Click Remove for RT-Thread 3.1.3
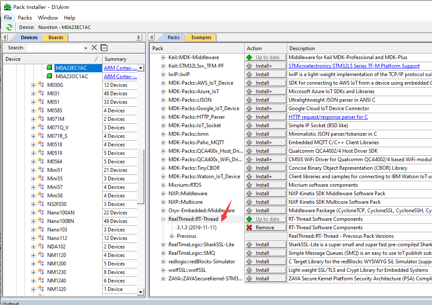This screenshot has width=432, height=305. coord(266,228)
